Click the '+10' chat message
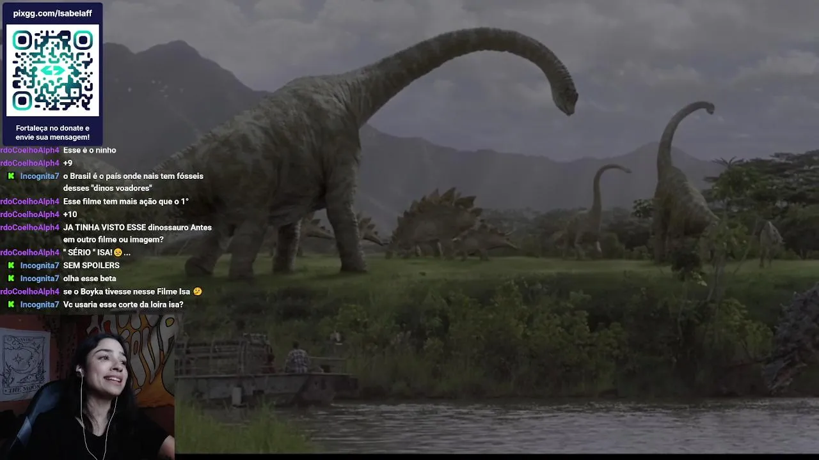 pyautogui.click(x=70, y=214)
